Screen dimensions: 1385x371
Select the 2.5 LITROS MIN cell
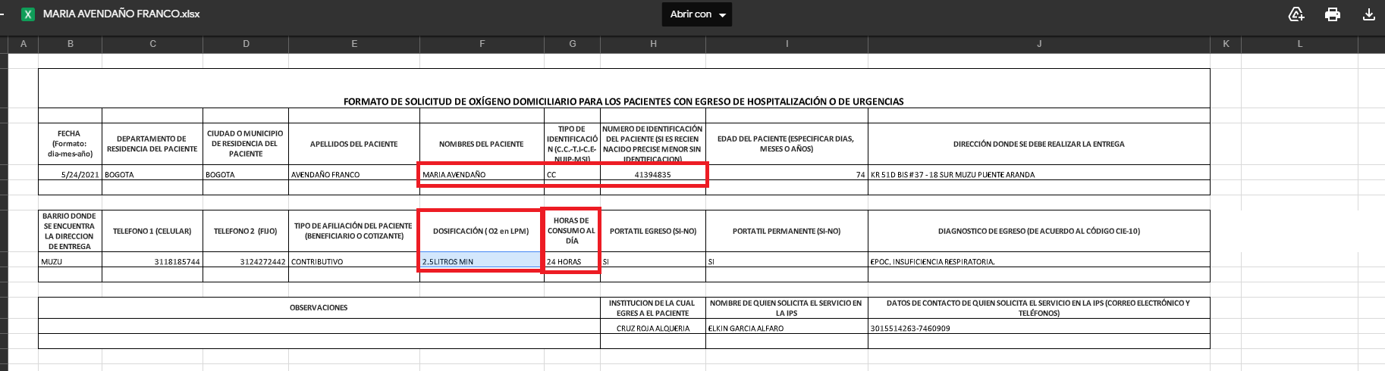coord(482,261)
